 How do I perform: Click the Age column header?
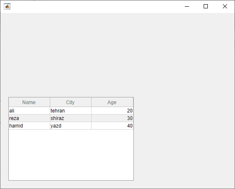tap(112, 102)
